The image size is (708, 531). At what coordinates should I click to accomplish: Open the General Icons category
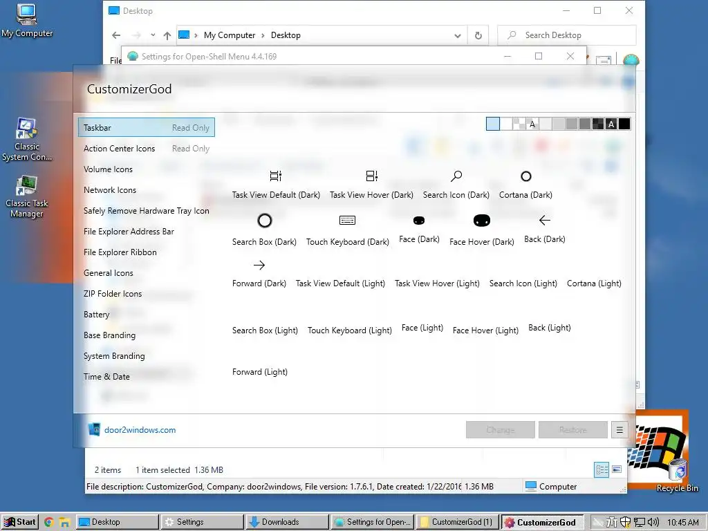[x=147, y=273]
